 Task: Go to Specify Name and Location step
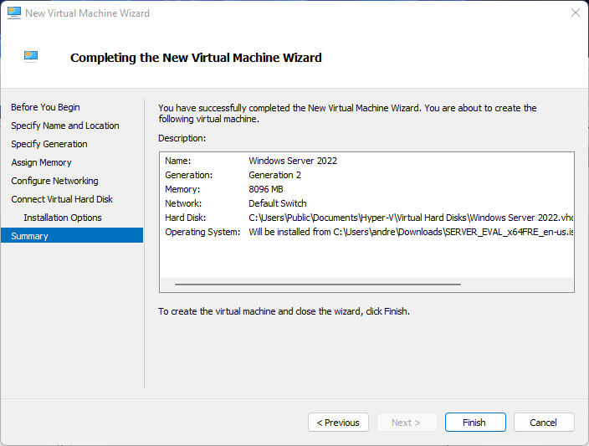[65, 126]
